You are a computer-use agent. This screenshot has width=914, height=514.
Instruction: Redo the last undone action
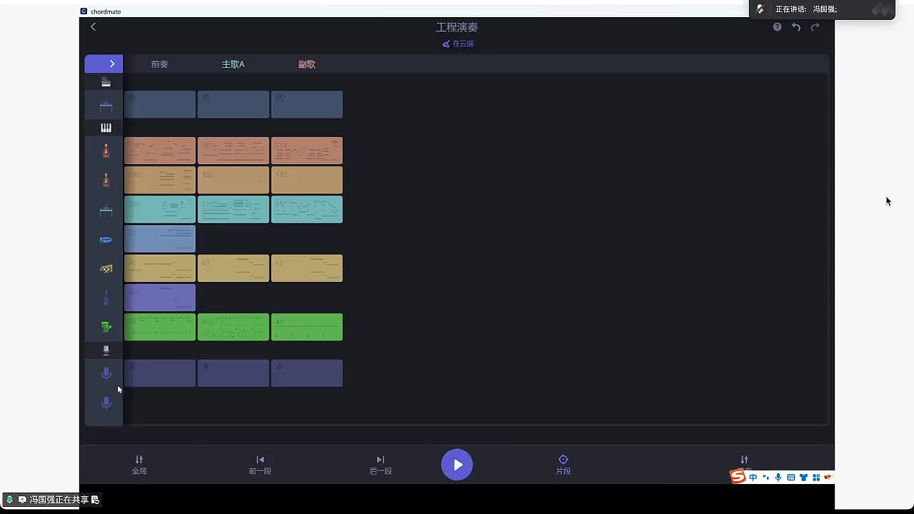coord(815,27)
